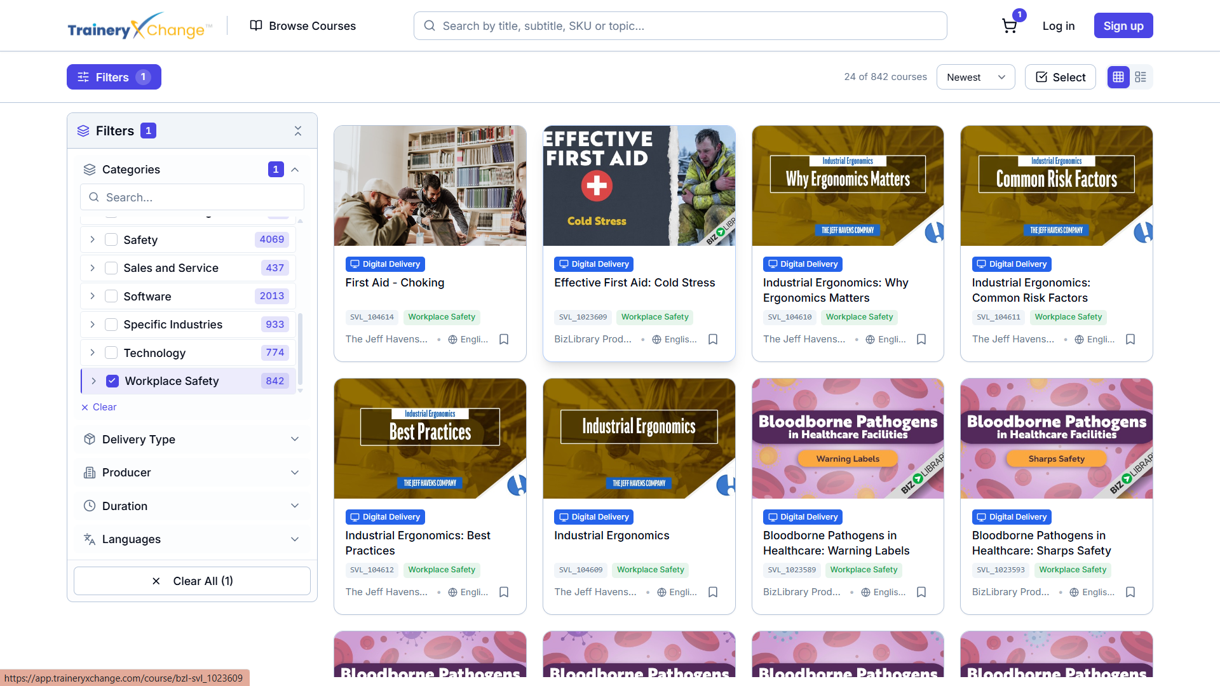The image size is (1220, 686).
Task: Click the Browse Courses book icon
Action: pyautogui.click(x=256, y=25)
